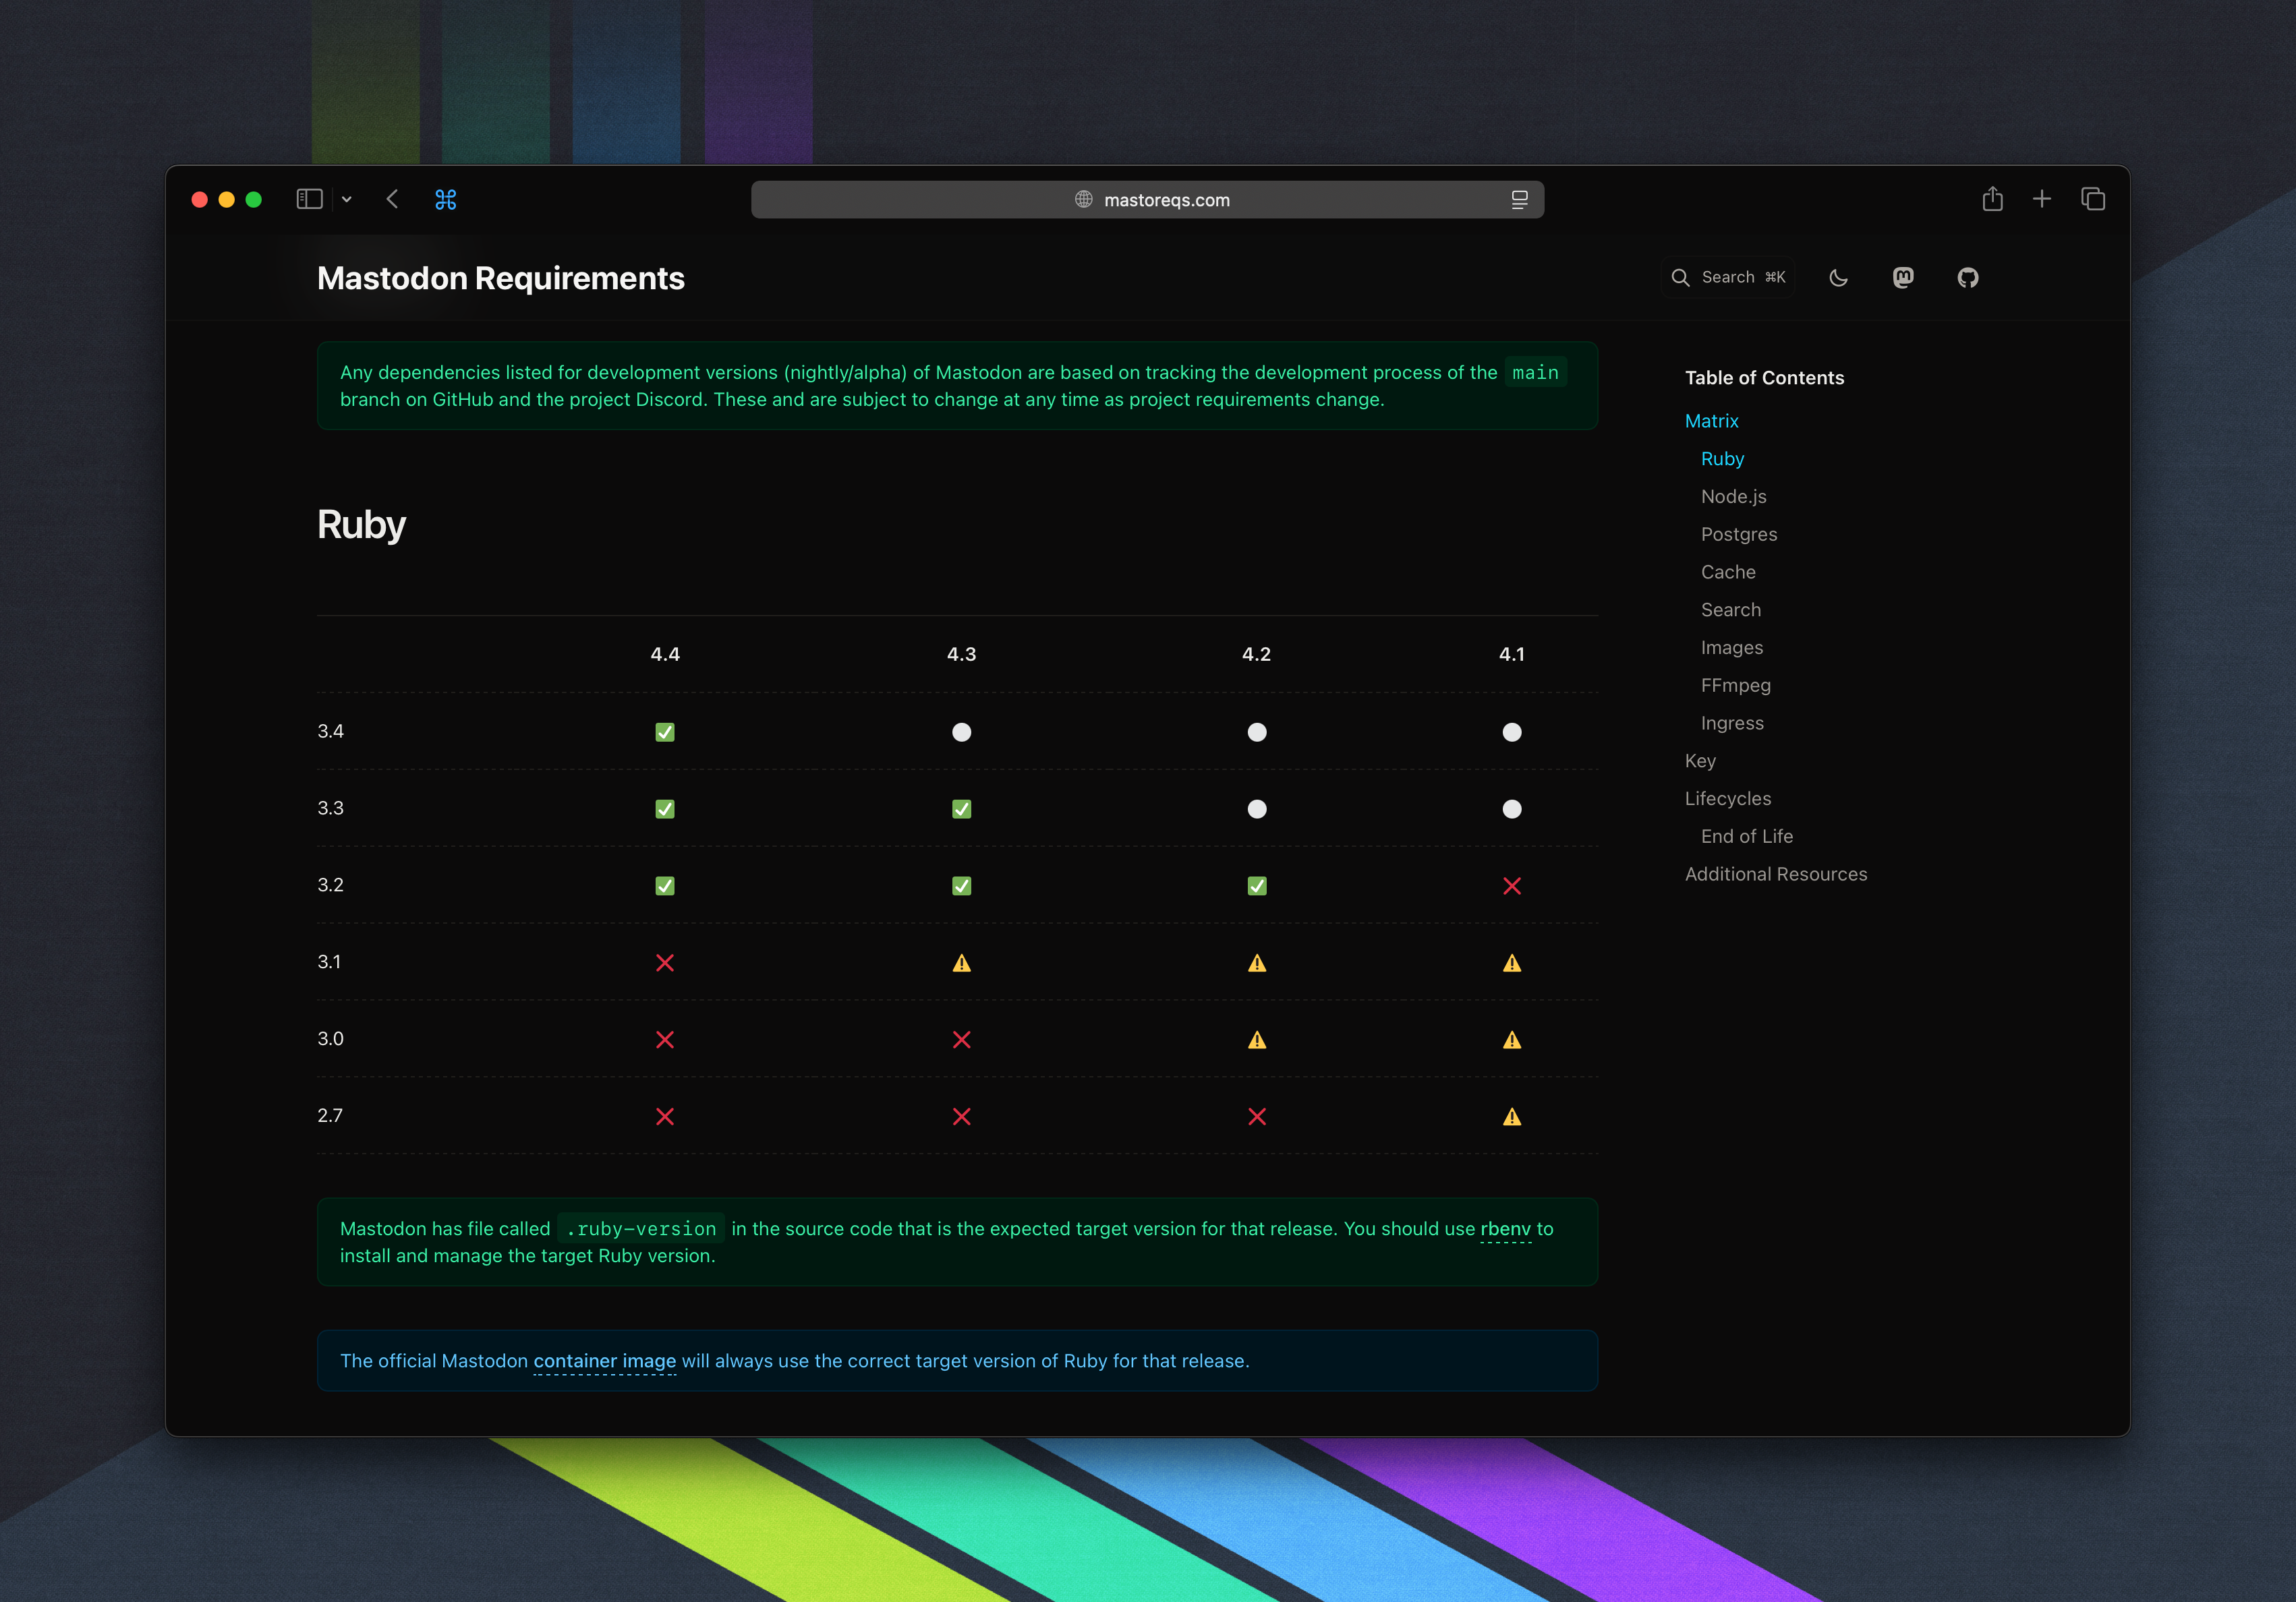Toggle dark mode with the moon icon
Image resolution: width=2296 pixels, height=1602 pixels.
coord(1838,278)
